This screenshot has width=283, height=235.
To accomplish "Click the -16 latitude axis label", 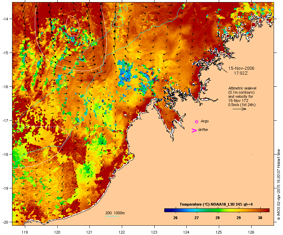I will (x=5, y=87).
